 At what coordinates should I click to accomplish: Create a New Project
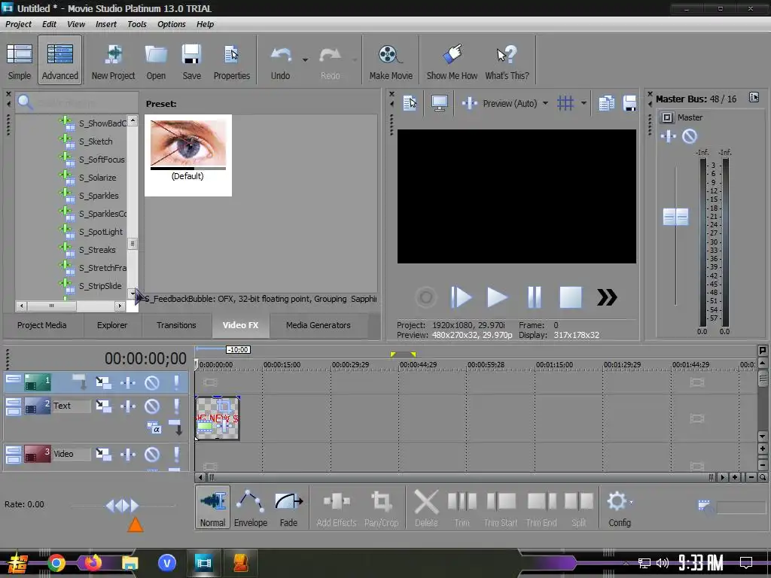pos(113,62)
